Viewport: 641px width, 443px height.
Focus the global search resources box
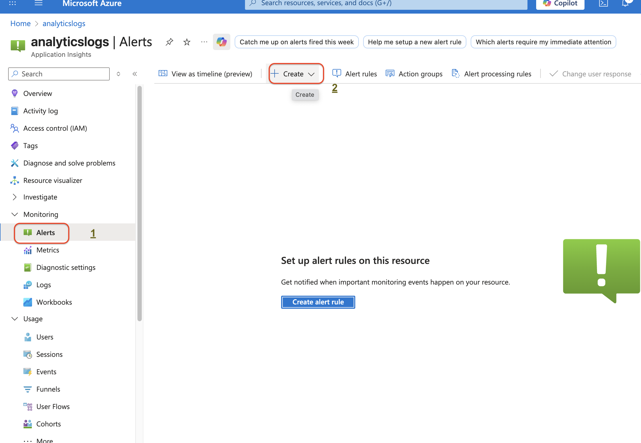click(386, 4)
